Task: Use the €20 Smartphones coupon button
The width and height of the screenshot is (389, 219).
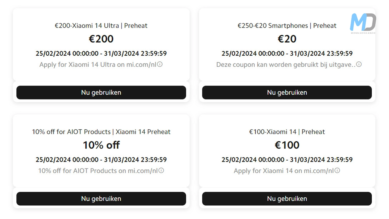Action: tap(287, 92)
